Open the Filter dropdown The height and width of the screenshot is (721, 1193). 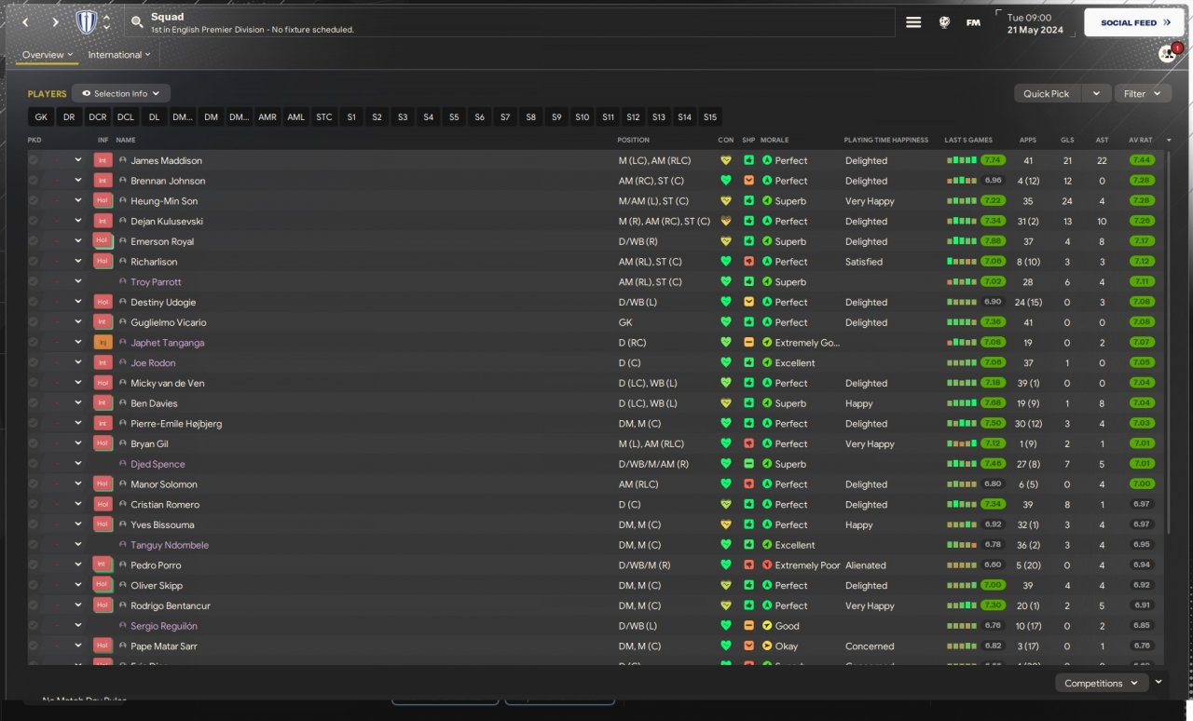1143,93
